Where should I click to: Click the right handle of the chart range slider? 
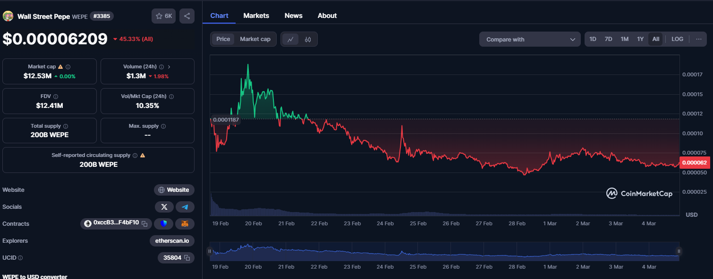click(x=679, y=251)
